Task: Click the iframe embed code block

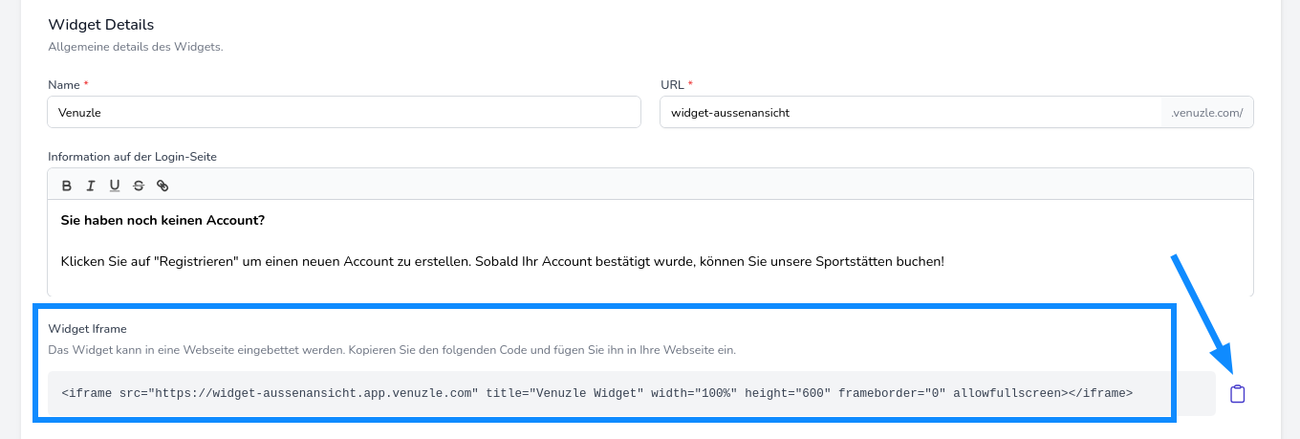Action: [596, 393]
